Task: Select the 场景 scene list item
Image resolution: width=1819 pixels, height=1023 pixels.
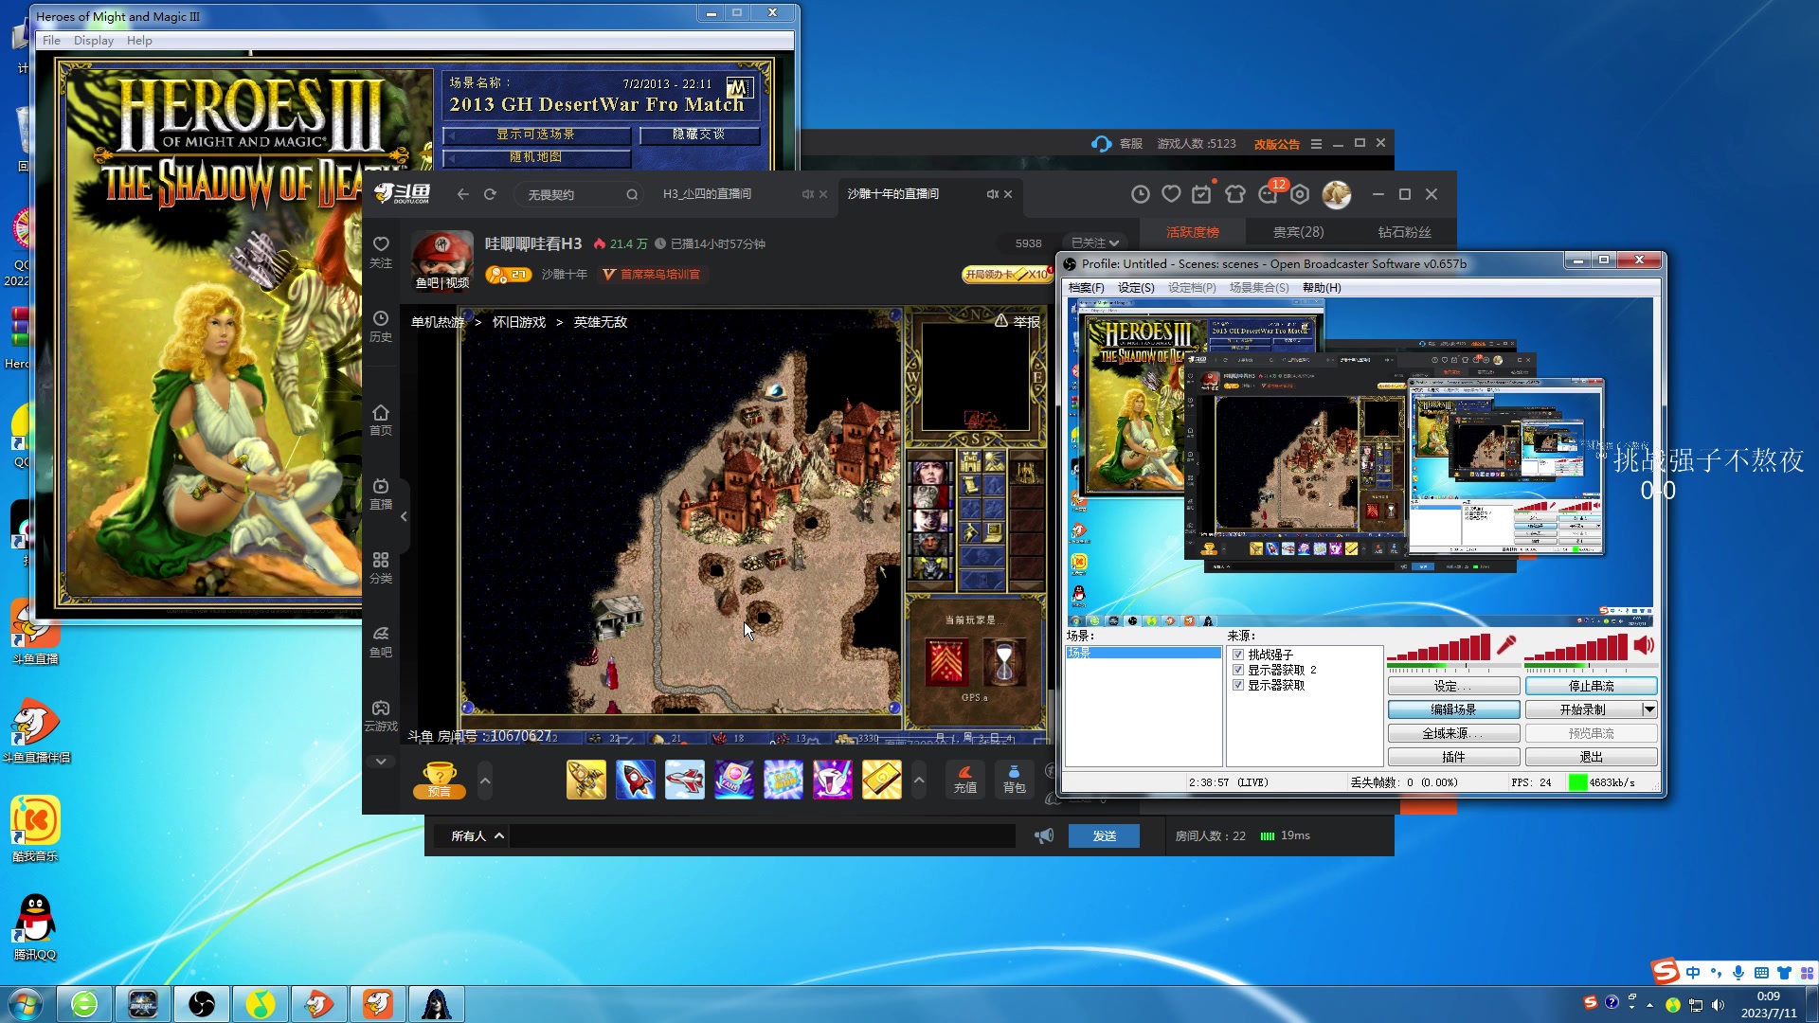Action: click(x=1144, y=654)
